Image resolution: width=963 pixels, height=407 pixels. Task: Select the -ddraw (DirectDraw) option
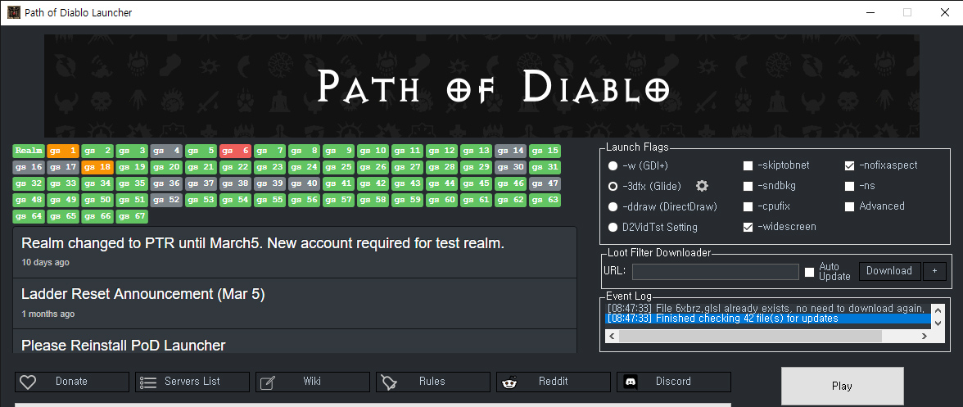tap(613, 207)
